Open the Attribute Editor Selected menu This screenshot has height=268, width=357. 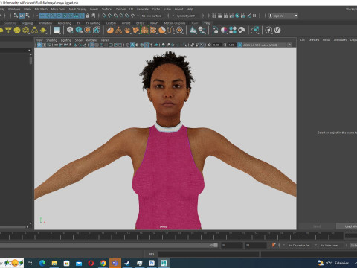(314, 40)
